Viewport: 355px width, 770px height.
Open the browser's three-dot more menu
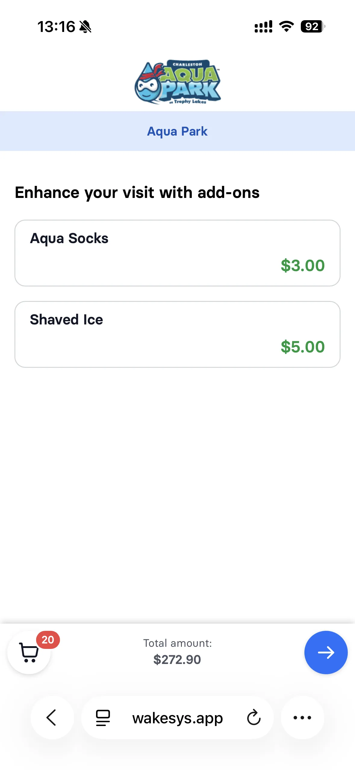[302, 718]
